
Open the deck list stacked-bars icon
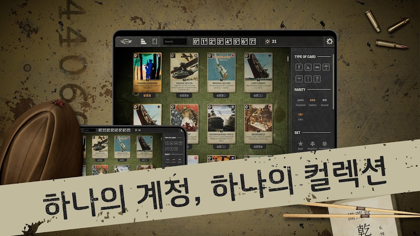(144, 41)
